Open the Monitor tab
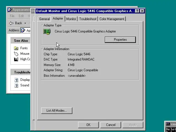Screen dimensions: 176x132 tap(71, 19)
